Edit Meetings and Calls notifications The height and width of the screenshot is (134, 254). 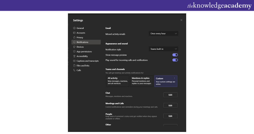170,105
